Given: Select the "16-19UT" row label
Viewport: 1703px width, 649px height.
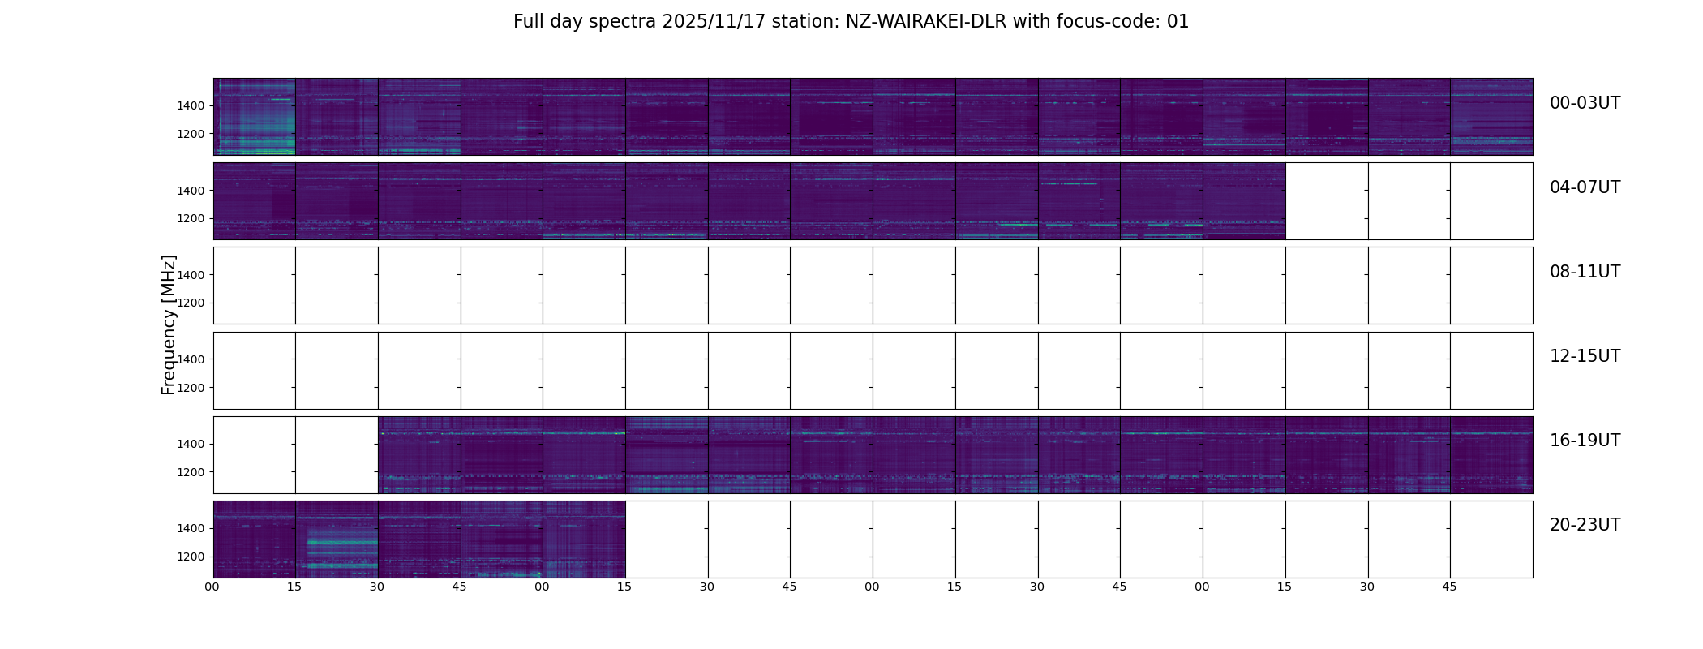Looking at the screenshot, I should pos(1585,441).
